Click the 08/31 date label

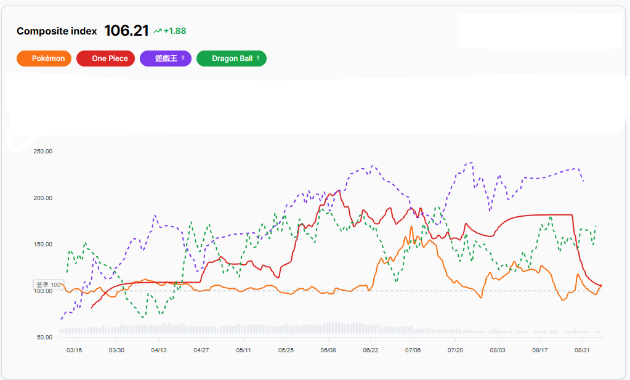[582, 350]
